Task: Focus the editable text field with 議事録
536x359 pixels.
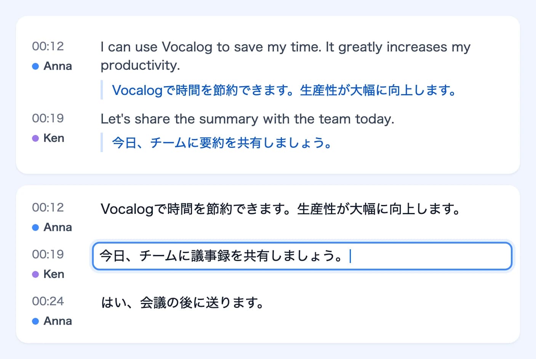Action: [x=302, y=256]
